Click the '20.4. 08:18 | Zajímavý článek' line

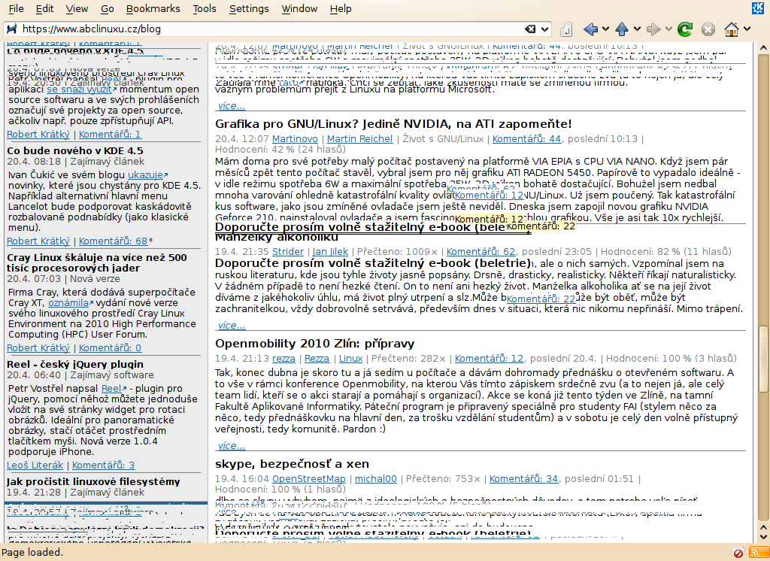click(76, 161)
